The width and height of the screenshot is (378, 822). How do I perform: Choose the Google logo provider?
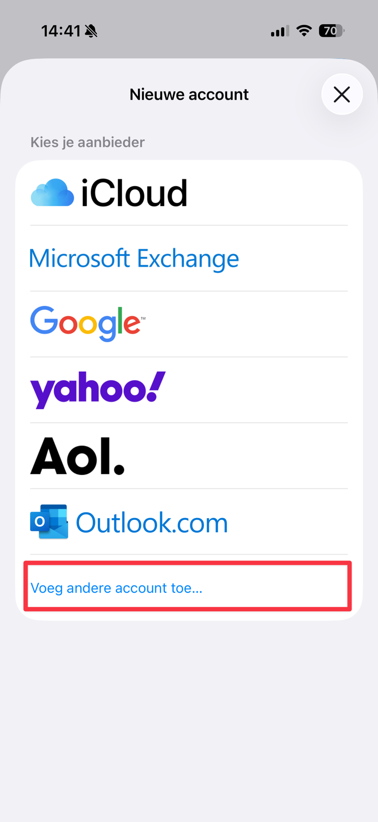(88, 323)
